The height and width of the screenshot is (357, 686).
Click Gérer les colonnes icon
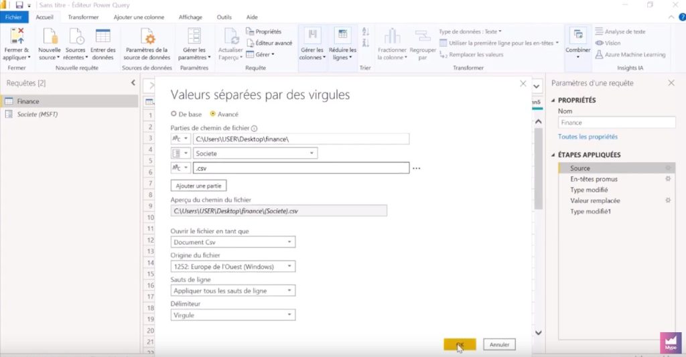(312, 35)
